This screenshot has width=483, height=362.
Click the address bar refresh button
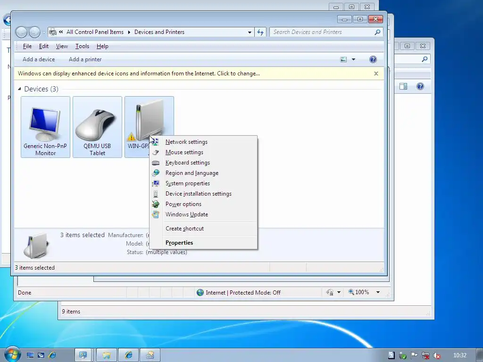[x=260, y=32]
